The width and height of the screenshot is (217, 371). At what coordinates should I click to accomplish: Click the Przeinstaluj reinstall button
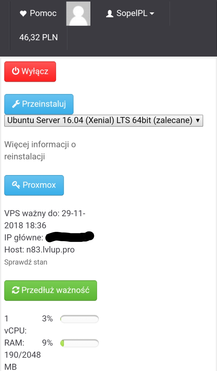[39, 104]
